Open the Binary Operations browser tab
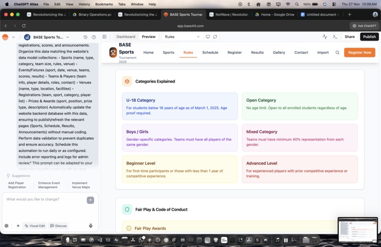This screenshot has width=381, height=247. coord(92,15)
